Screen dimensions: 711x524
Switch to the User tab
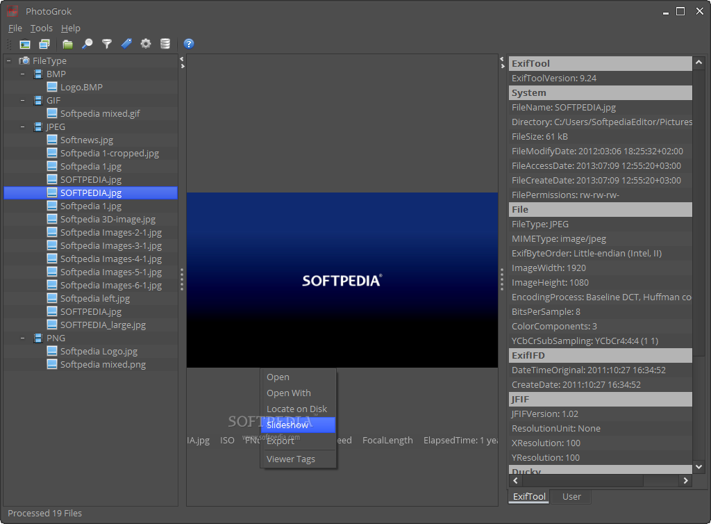(x=571, y=496)
